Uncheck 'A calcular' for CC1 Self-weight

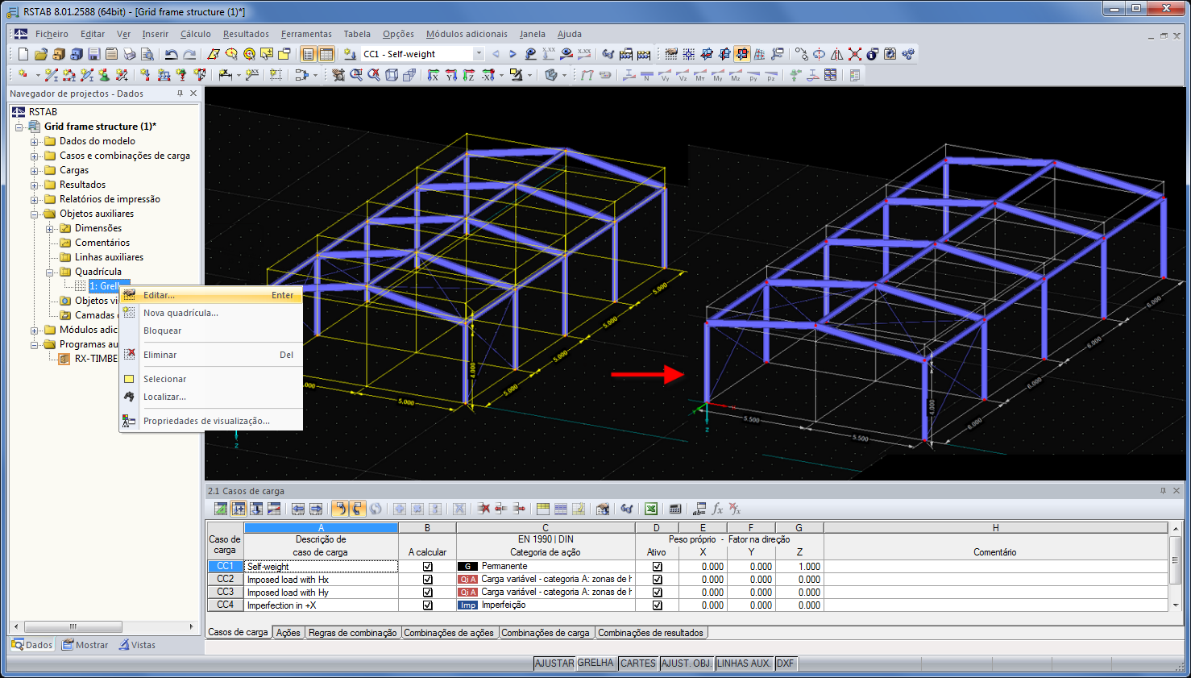coord(428,567)
